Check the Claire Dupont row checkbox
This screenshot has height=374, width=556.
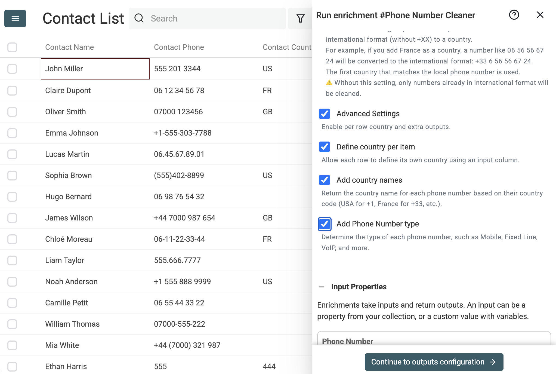pos(12,91)
